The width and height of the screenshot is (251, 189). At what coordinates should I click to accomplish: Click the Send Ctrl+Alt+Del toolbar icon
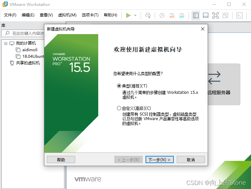click(x=148, y=15)
